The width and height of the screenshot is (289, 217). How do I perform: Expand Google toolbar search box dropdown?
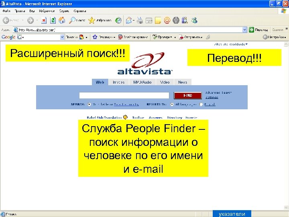click(62, 37)
